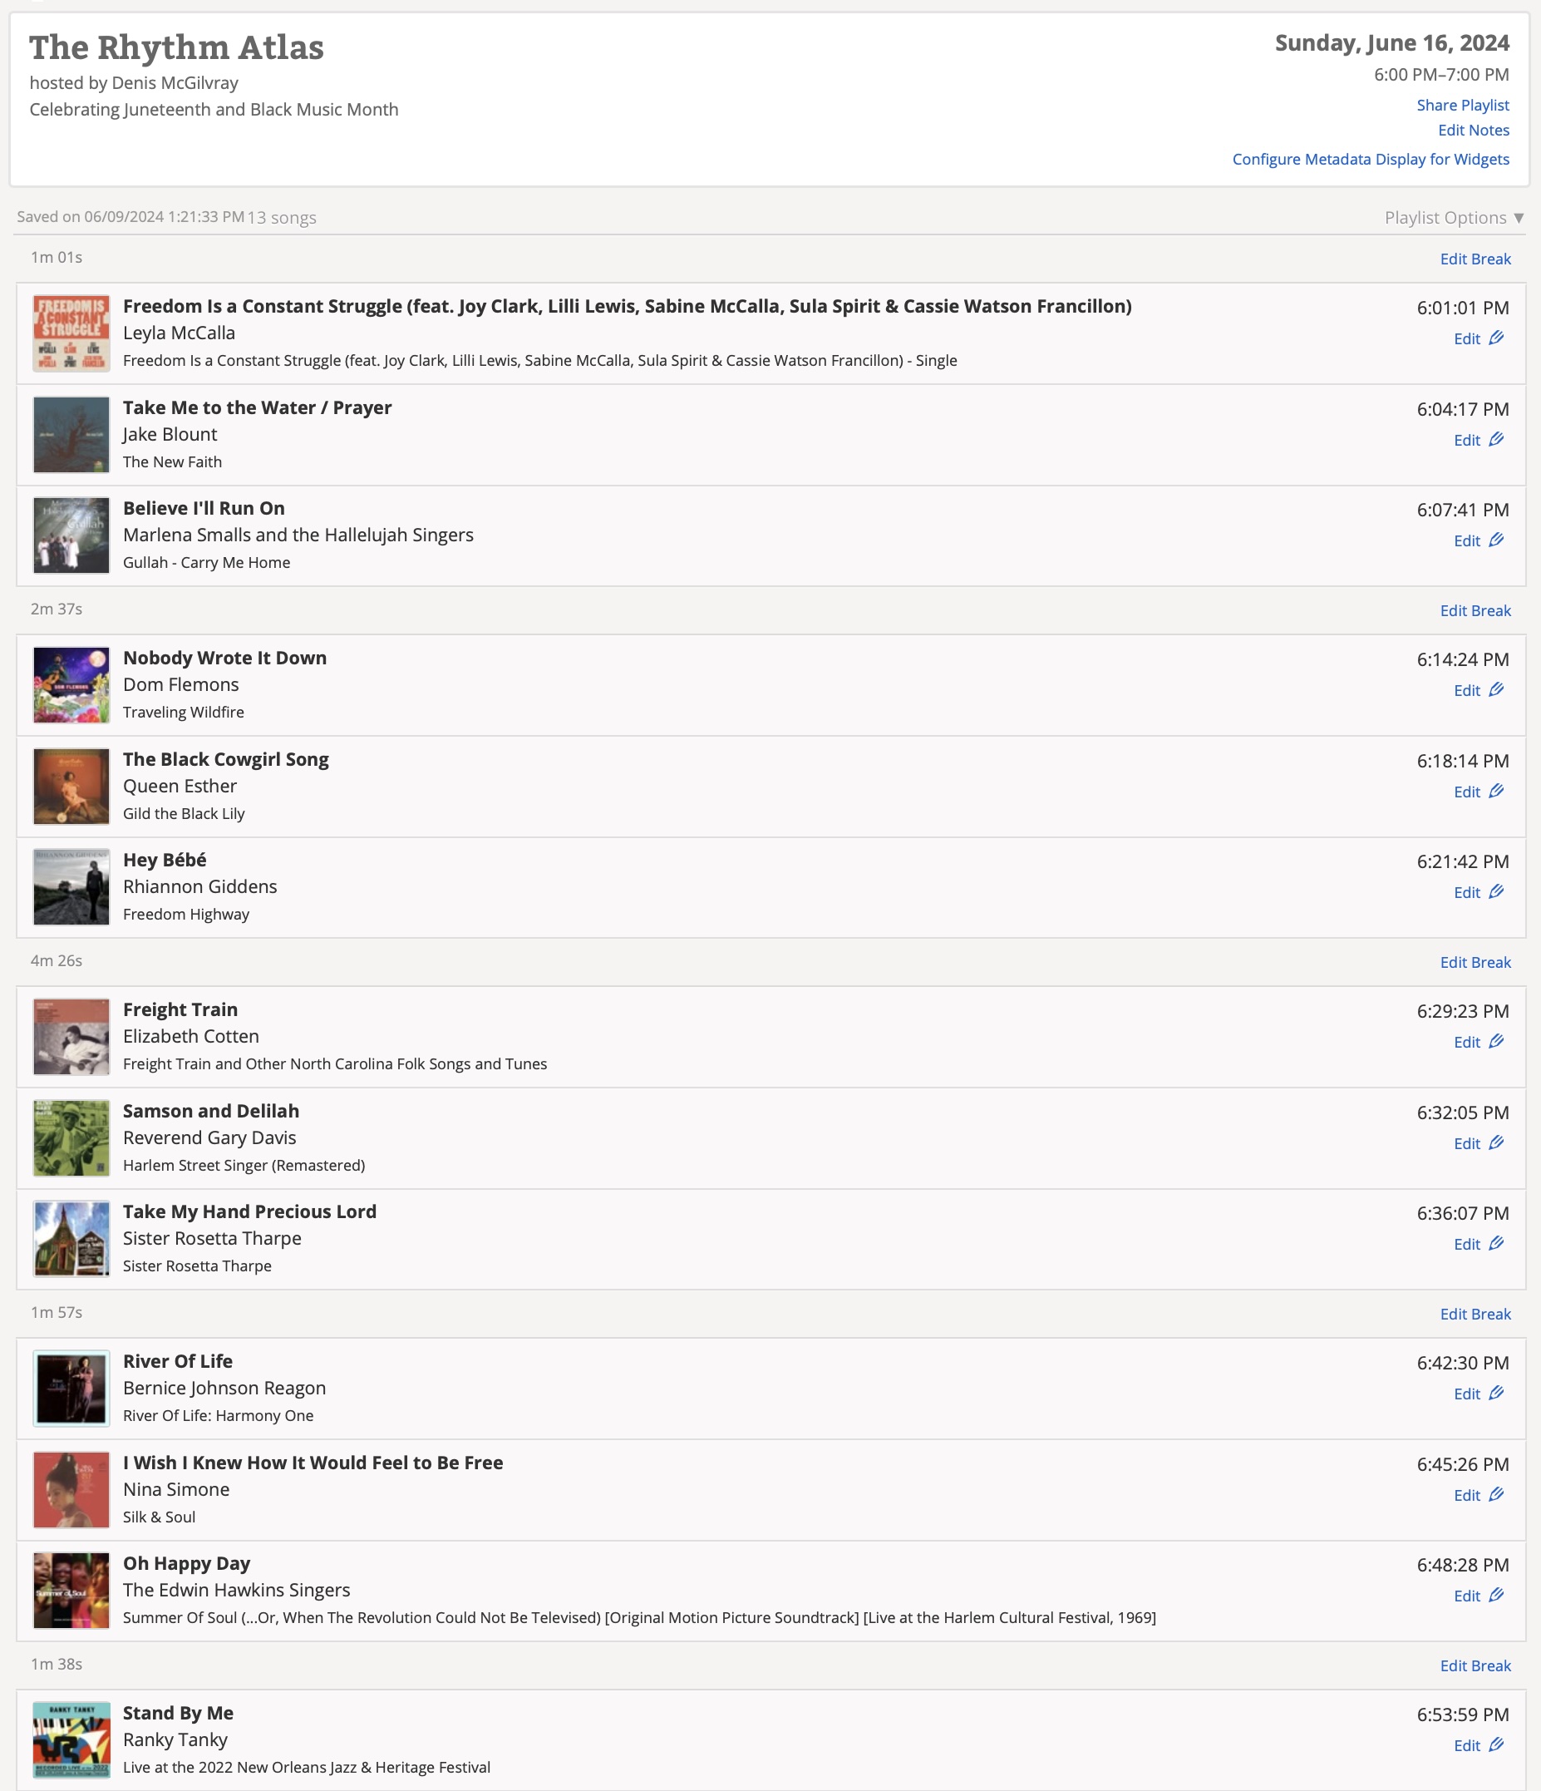Click pencil icon for Samson and Delilah
Viewport: 1541px width, 1791px height.
(x=1496, y=1142)
